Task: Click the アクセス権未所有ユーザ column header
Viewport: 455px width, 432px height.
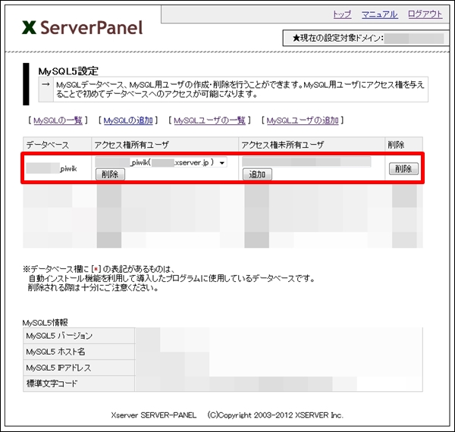Action: click(x=312, y=145)
